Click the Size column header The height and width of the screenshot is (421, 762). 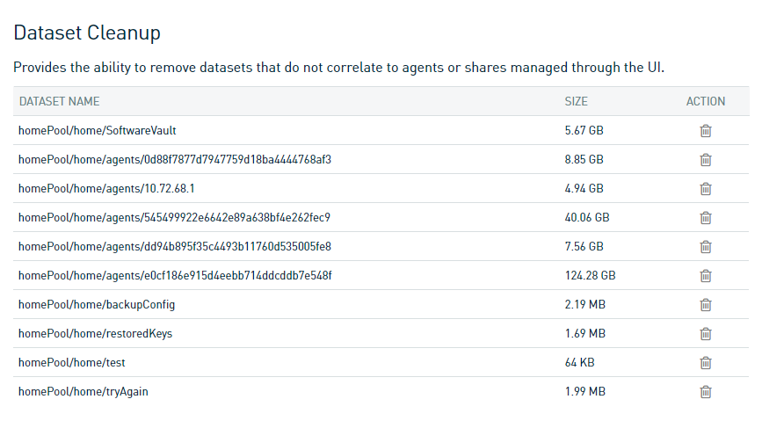tap(576, 102)
